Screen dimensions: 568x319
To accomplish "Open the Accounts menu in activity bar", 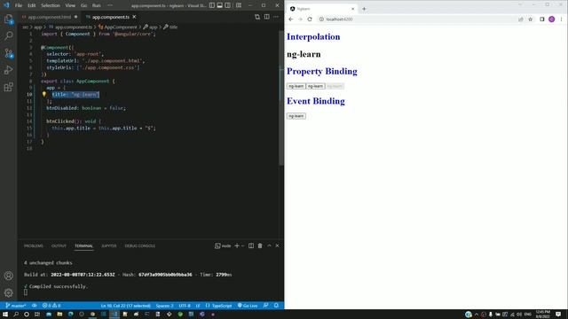I will point(8,276).
